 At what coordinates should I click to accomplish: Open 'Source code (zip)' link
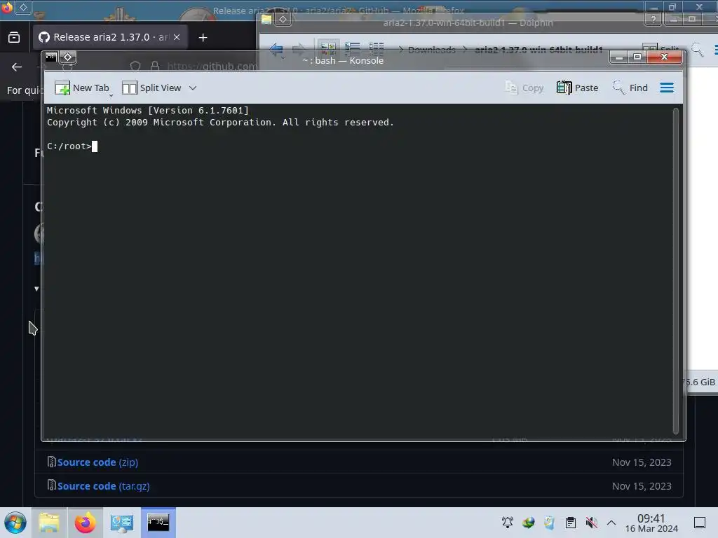97,462
